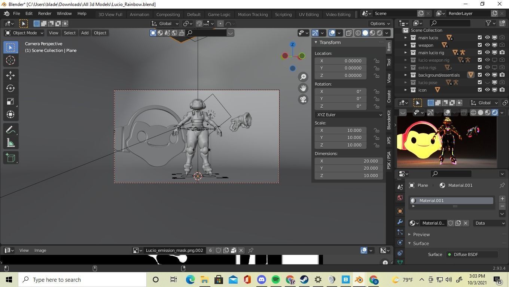Open the outliner filter dropdown
Screen dimensions: 509x287
[x=490, y=23]
